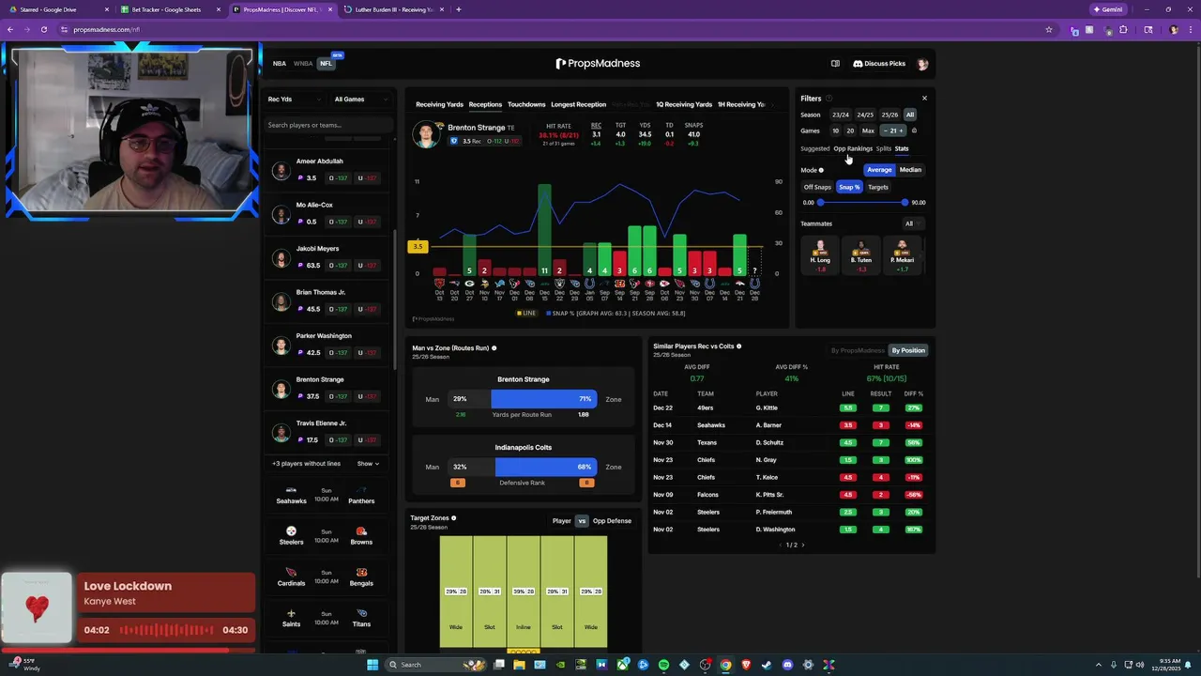Click the Discuss Picks button
Screen dimensions: 1201x676
pyautogui.click(x=879, y=64)
